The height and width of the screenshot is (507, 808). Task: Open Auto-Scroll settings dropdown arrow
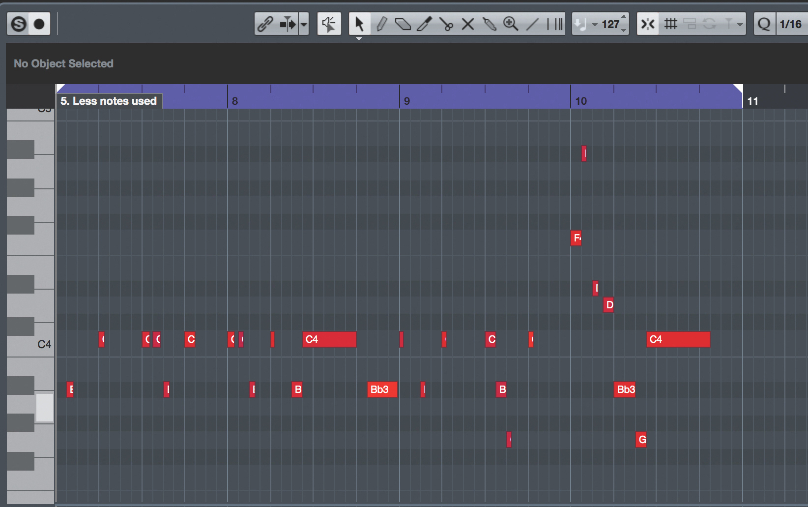[x=304, y=24]
